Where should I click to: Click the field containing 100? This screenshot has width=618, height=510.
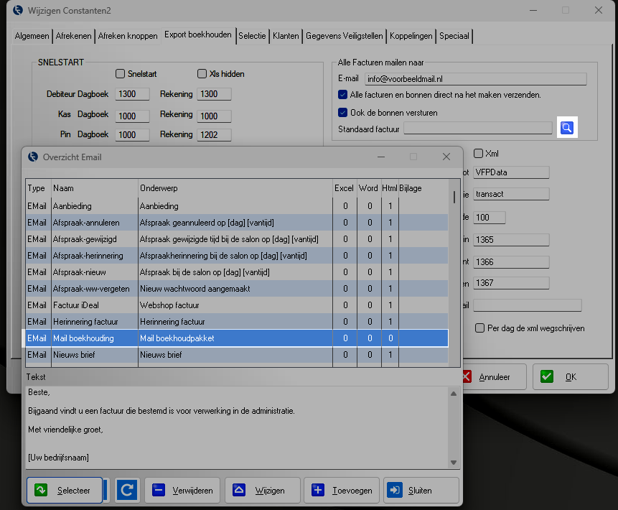pyautogui.click(x=489, y=218)
